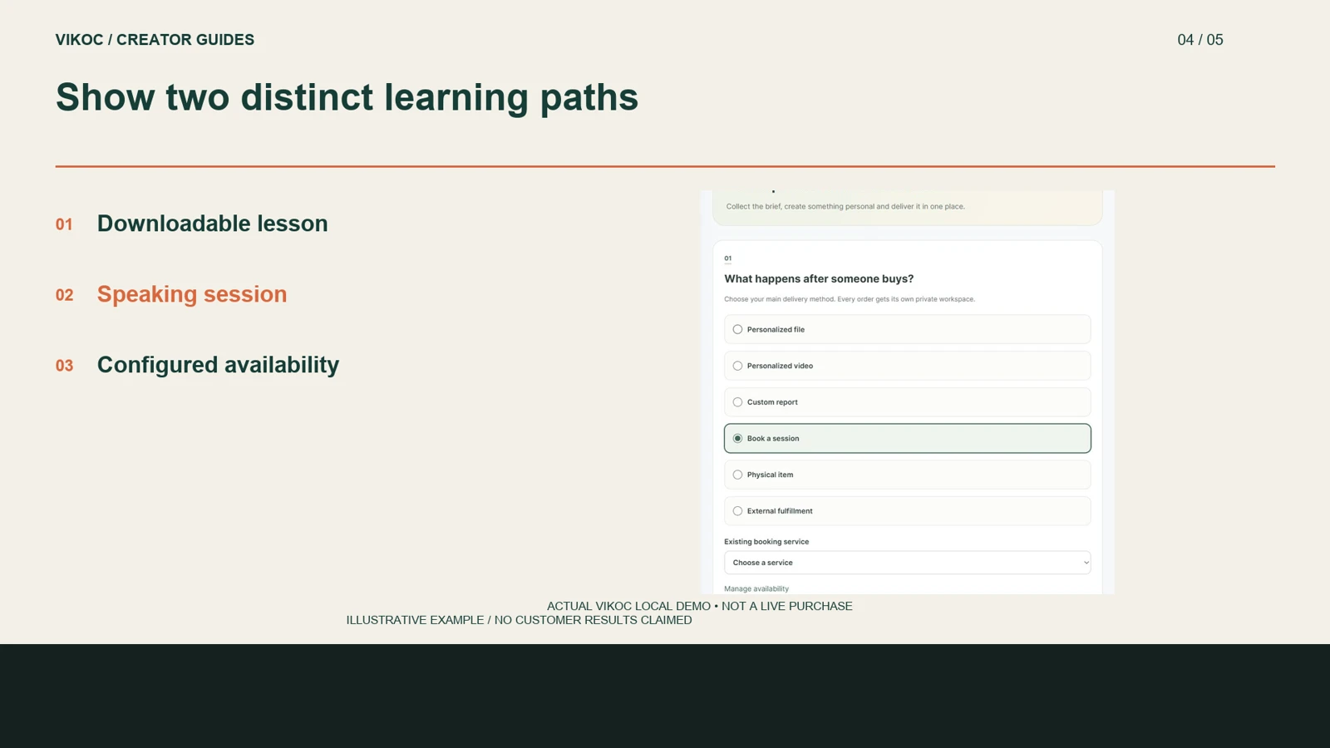This screenshot has width=1330, height=748.
Task: Click the '04 / 05' slide counter
Action: (1200, 40)
